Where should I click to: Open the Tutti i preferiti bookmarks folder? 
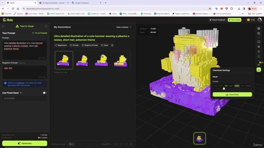pos(255,14)
